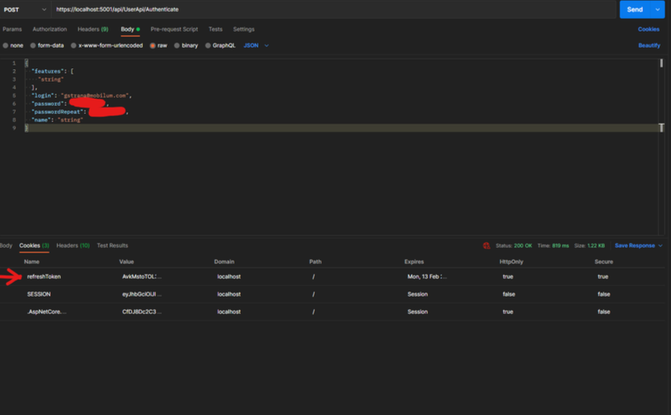Open the Test Results response tab
This screenshot has height=415, width=671.
click(x=112, y=246)
